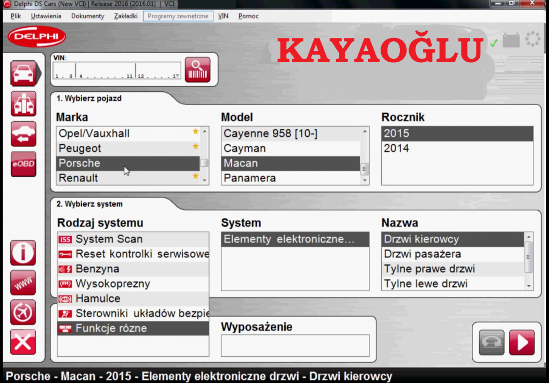This screenshot has width=549, height=383.
Task: Select 2014 in Rocznik list
Action: [457, 148]
